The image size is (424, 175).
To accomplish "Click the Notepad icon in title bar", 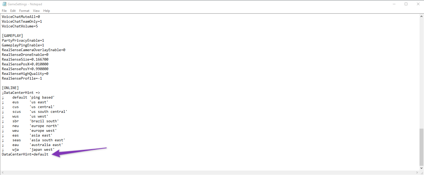I will [x=4, y=4].
